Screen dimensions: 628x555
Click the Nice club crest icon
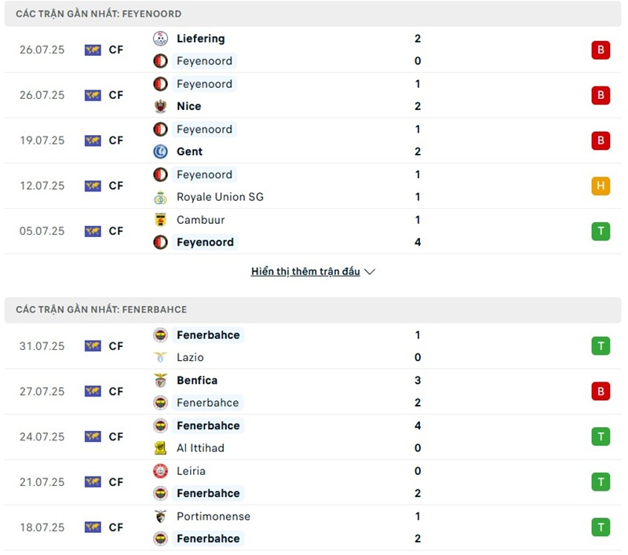pyautogui.click(x=160, y=106)
